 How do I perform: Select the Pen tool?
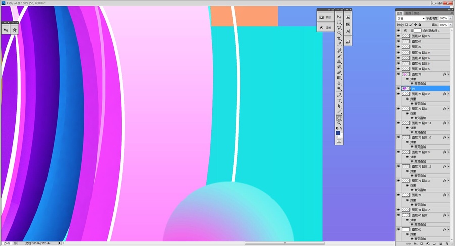[x=339, y=95]
